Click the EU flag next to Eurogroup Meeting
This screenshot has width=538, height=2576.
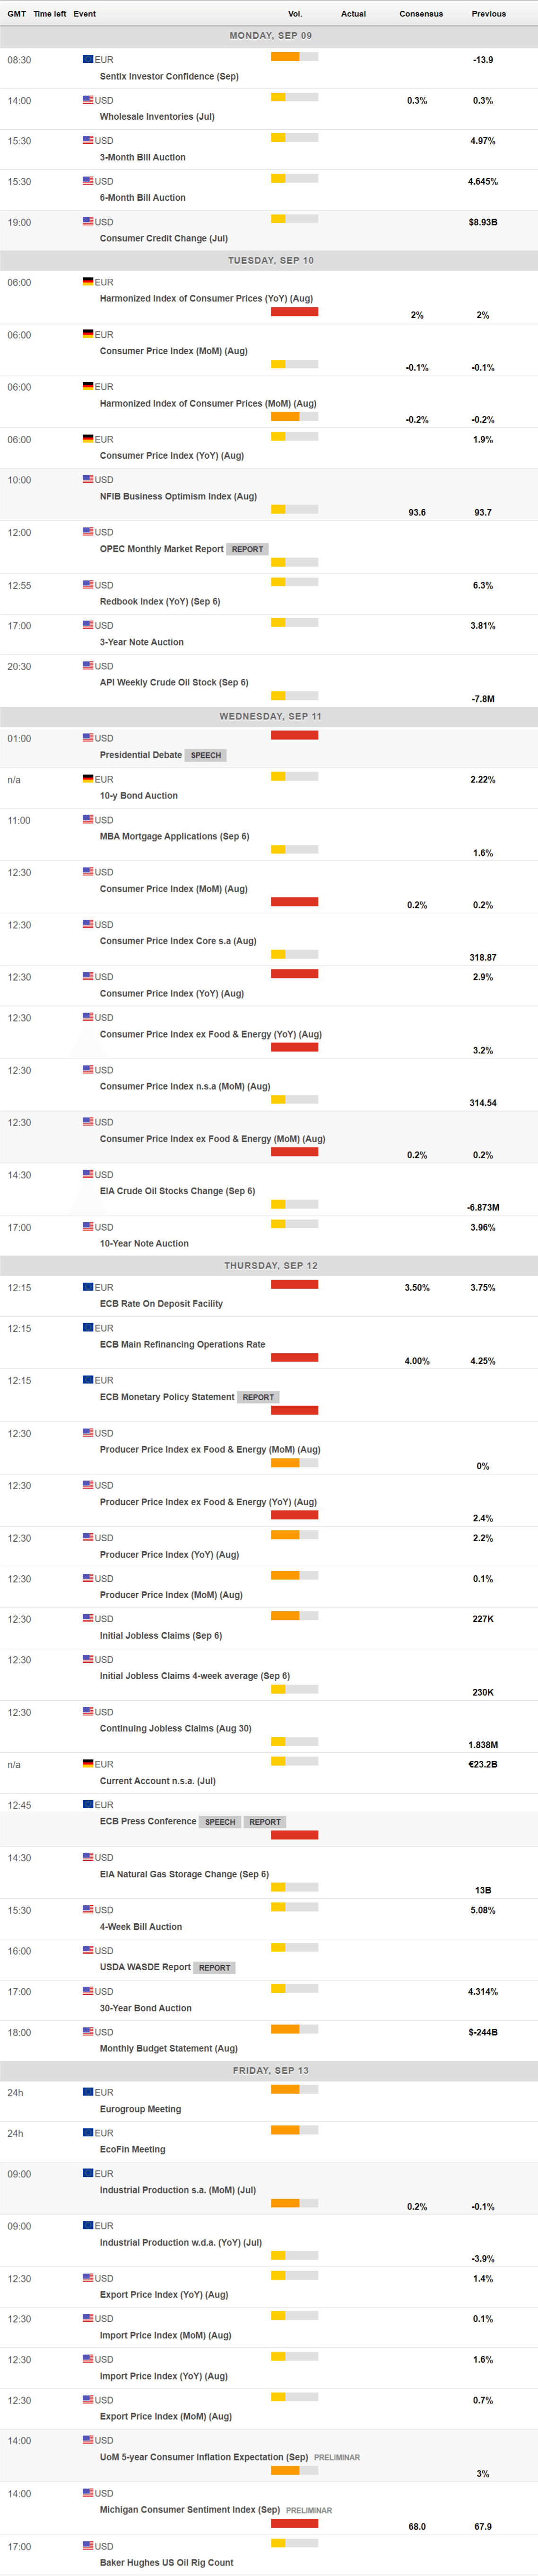pos(88,2092)
